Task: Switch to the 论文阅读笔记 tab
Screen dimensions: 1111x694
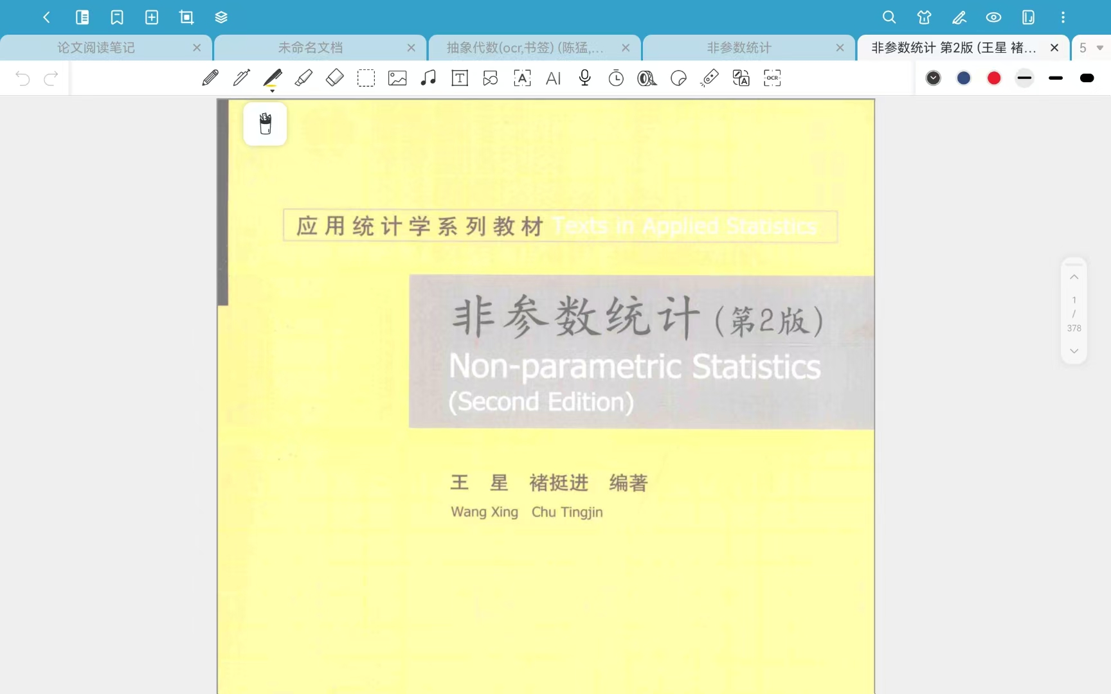Action: point(96,48)
